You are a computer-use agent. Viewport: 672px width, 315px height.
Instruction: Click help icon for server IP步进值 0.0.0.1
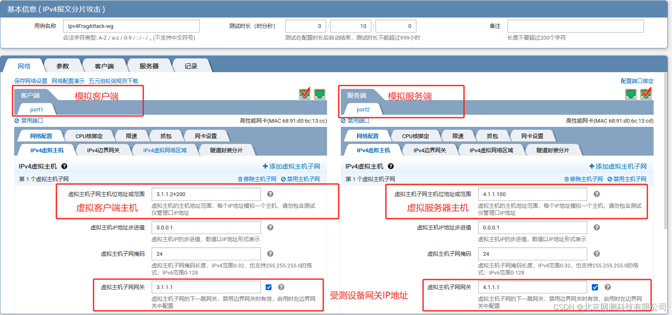pyautogui.click(x=597, y=227)
